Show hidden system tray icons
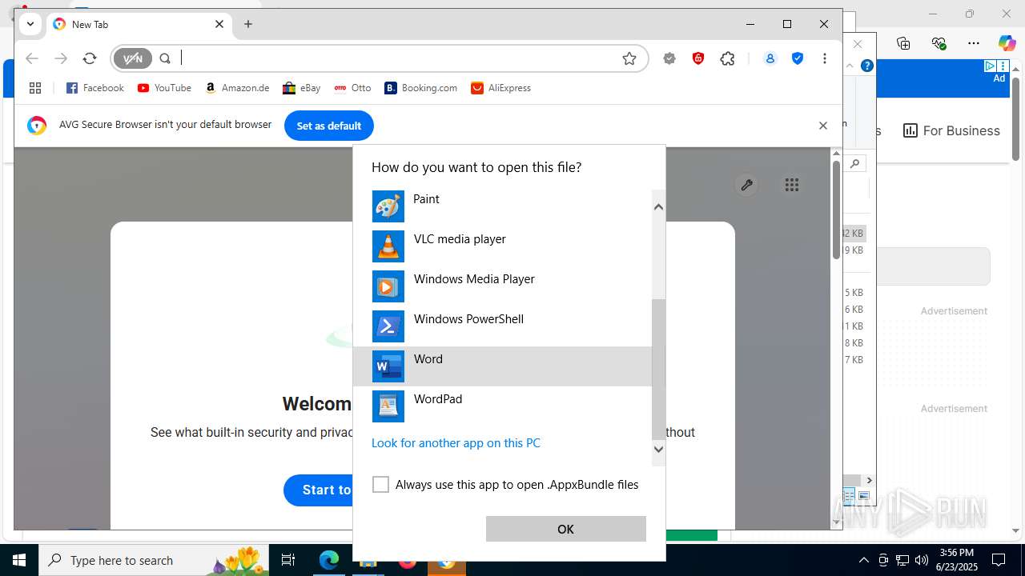 863,560
